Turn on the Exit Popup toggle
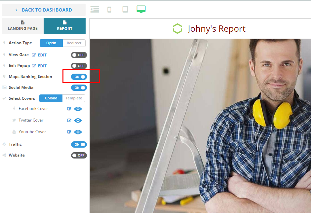Screen dimensions: 311x213 (79, 66)
